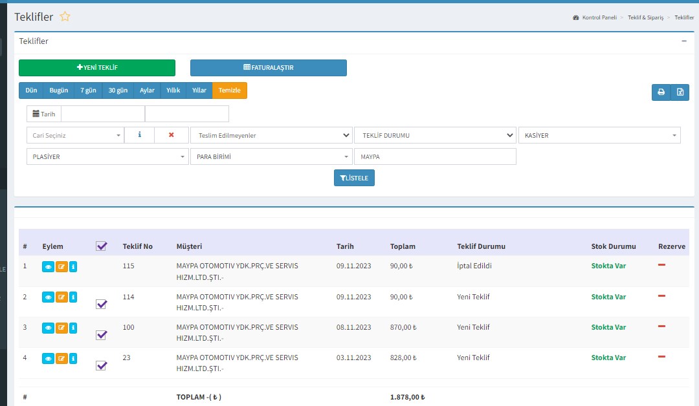The height and width of the screenshot is (406, 699).
Task: Click the YENİ TEKLİF button
Action: (x=97, y=68)
